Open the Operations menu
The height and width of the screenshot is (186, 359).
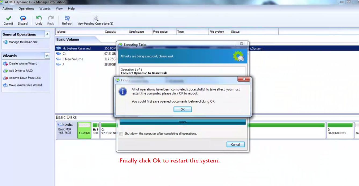(x=26, y=9)
